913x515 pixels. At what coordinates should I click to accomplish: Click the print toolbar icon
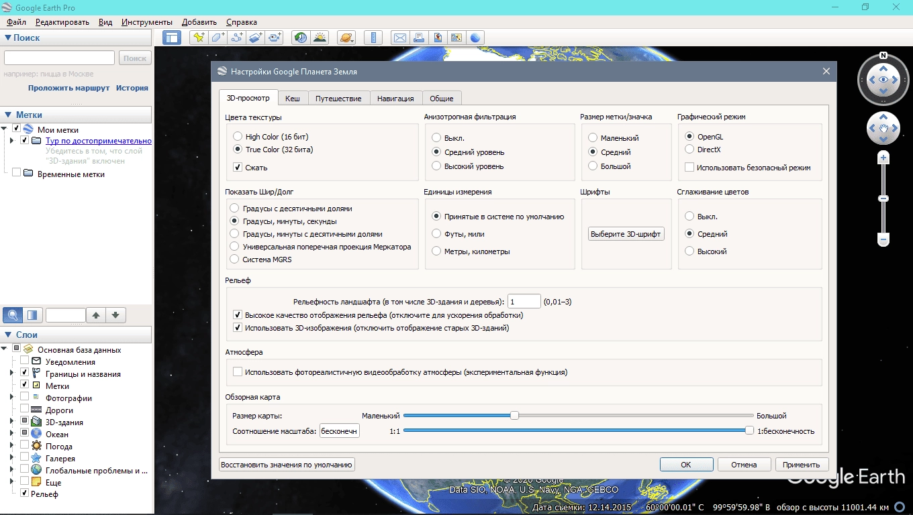[x=419, y=38]
